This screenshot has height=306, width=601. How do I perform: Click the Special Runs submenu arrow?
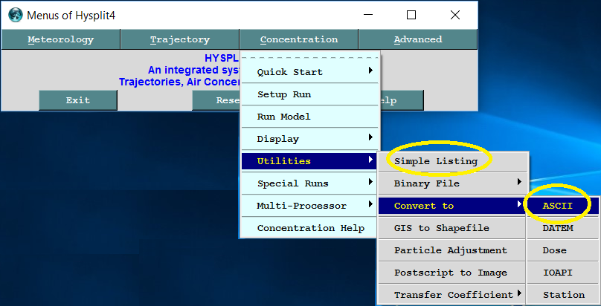coord(370,182)
